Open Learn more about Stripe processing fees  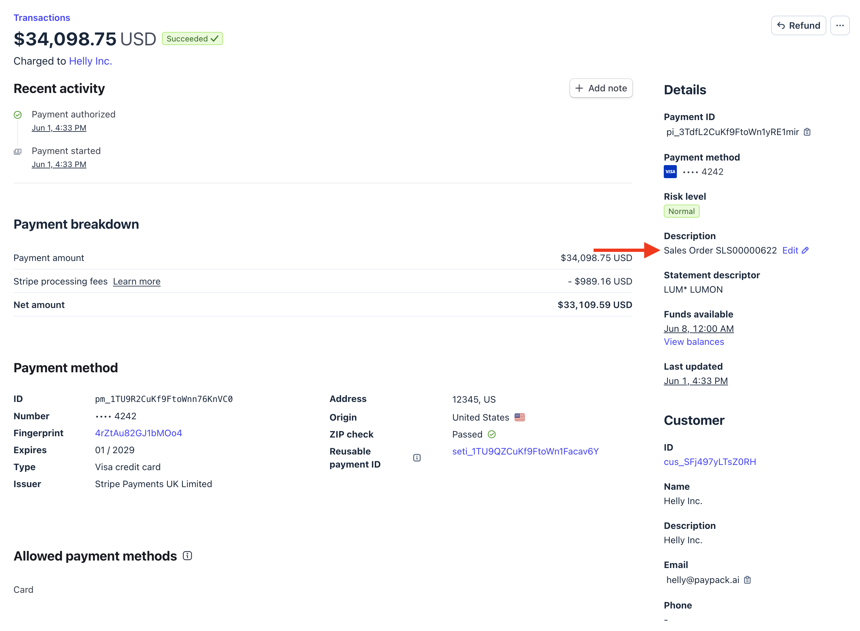136,282
